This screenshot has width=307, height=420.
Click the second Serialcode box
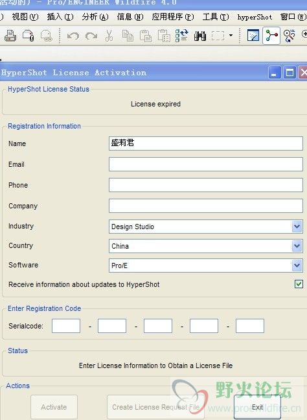point(112,326)
